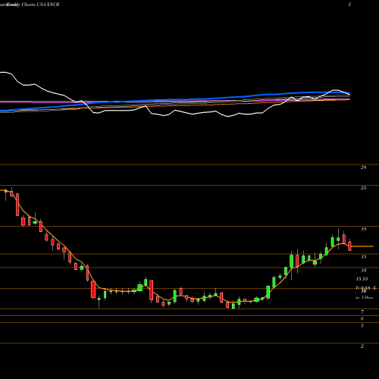Click the 2 price axis label
The image size is (379, 379).
pos(362,346)
